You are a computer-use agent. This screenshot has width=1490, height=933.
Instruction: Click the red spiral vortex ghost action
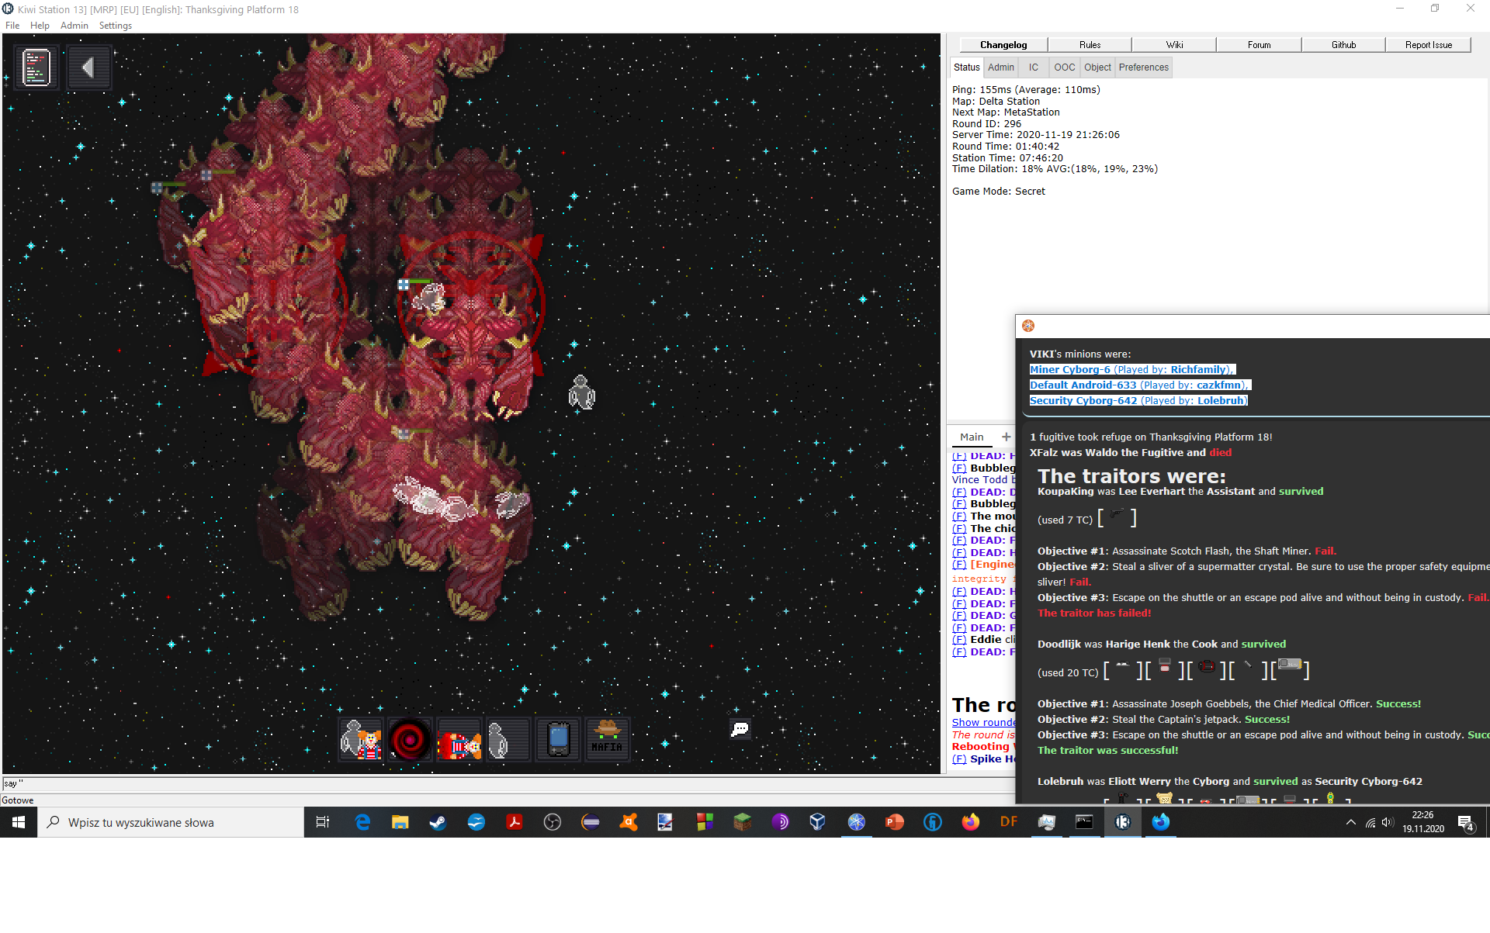[x=410, y=739]
